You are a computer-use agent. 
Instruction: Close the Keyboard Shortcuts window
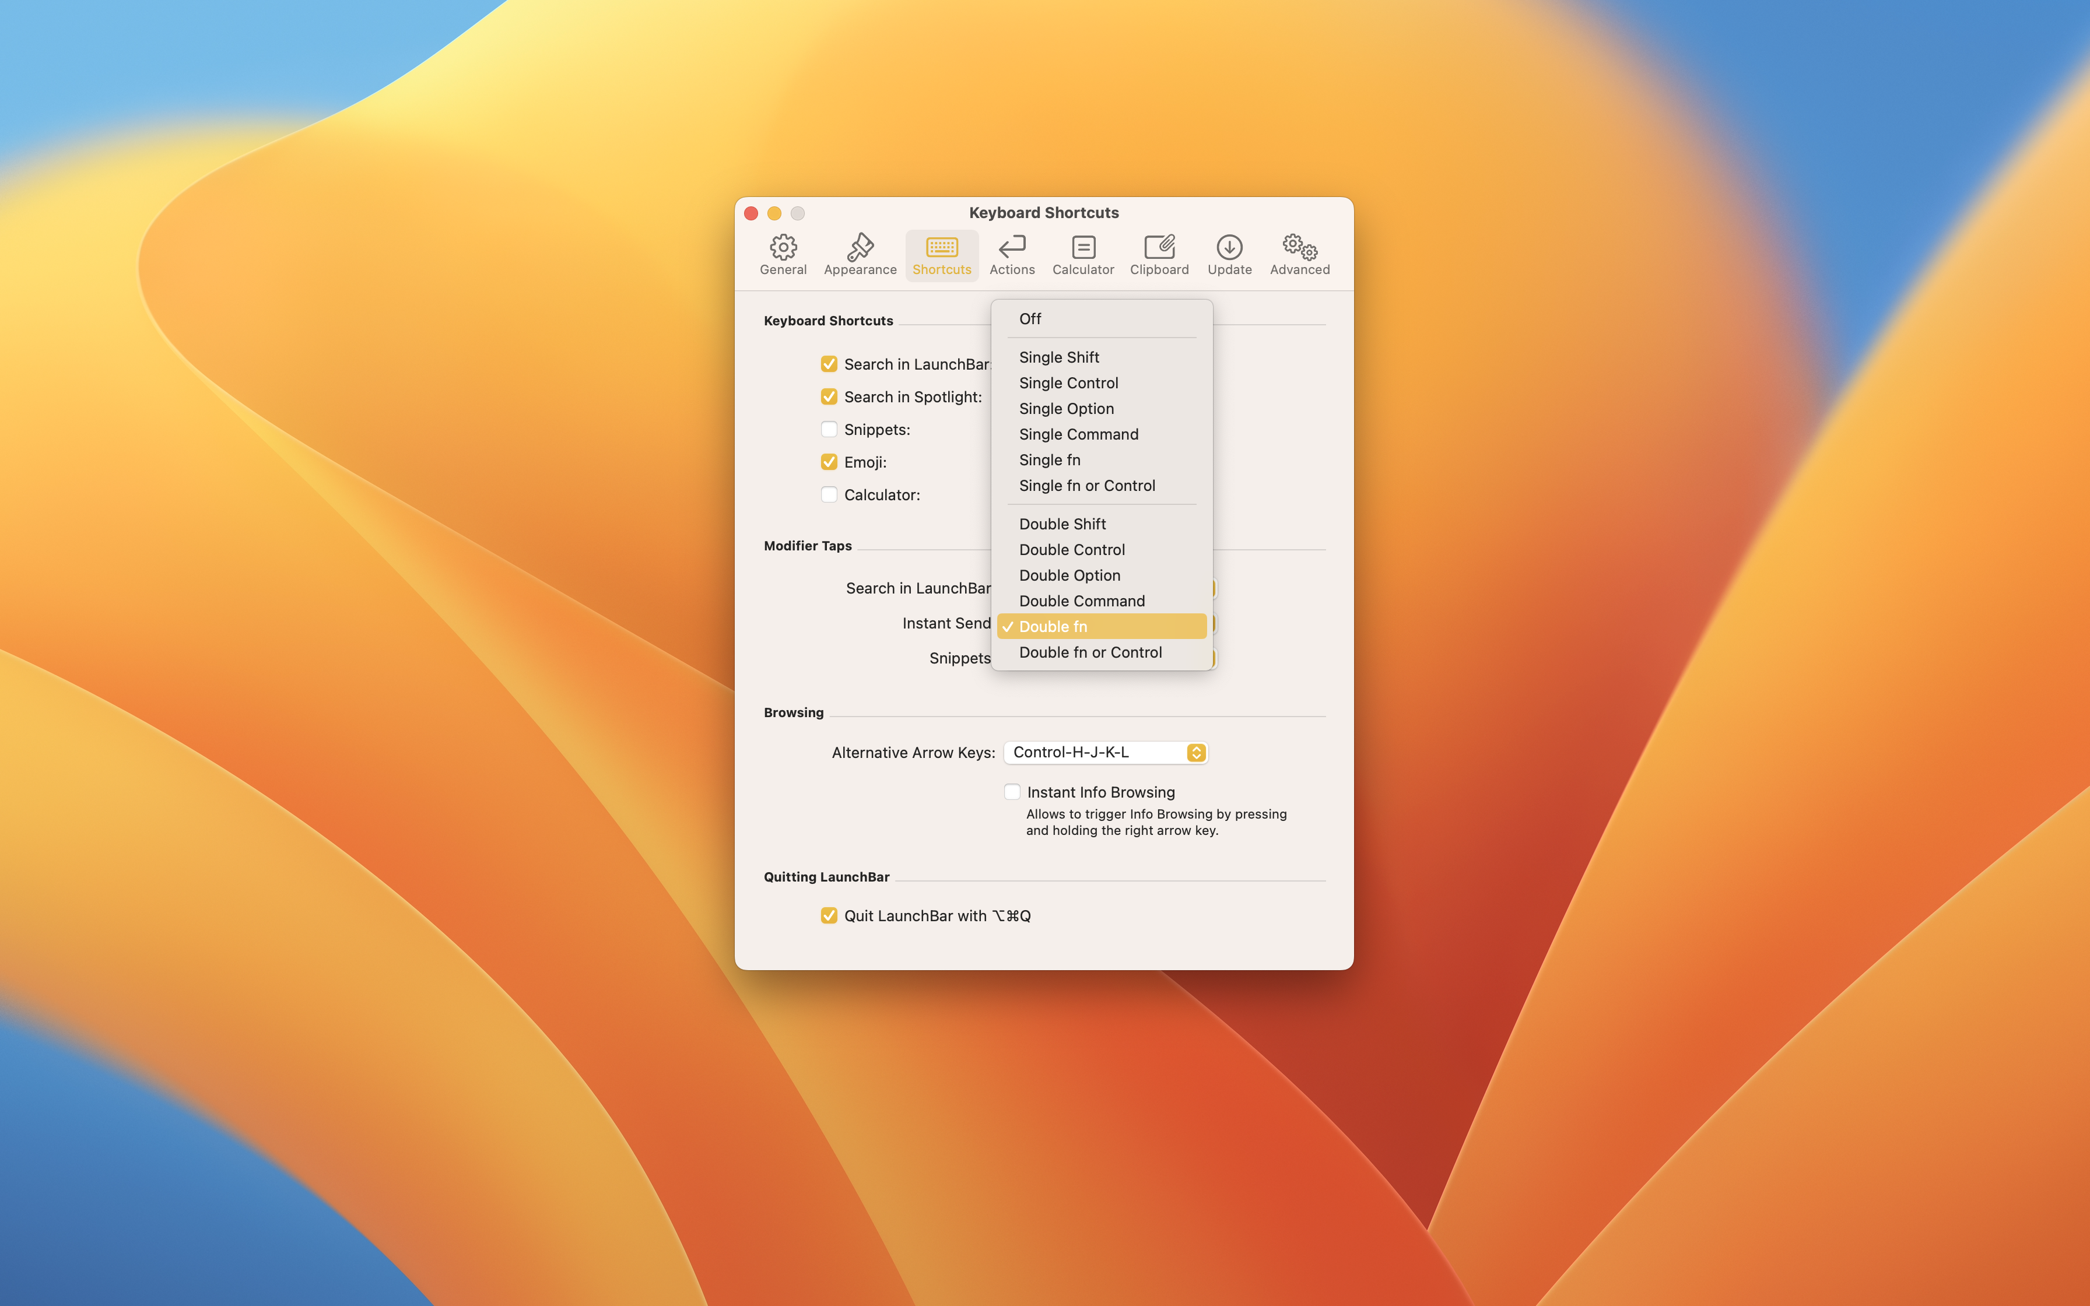[751, 213]
